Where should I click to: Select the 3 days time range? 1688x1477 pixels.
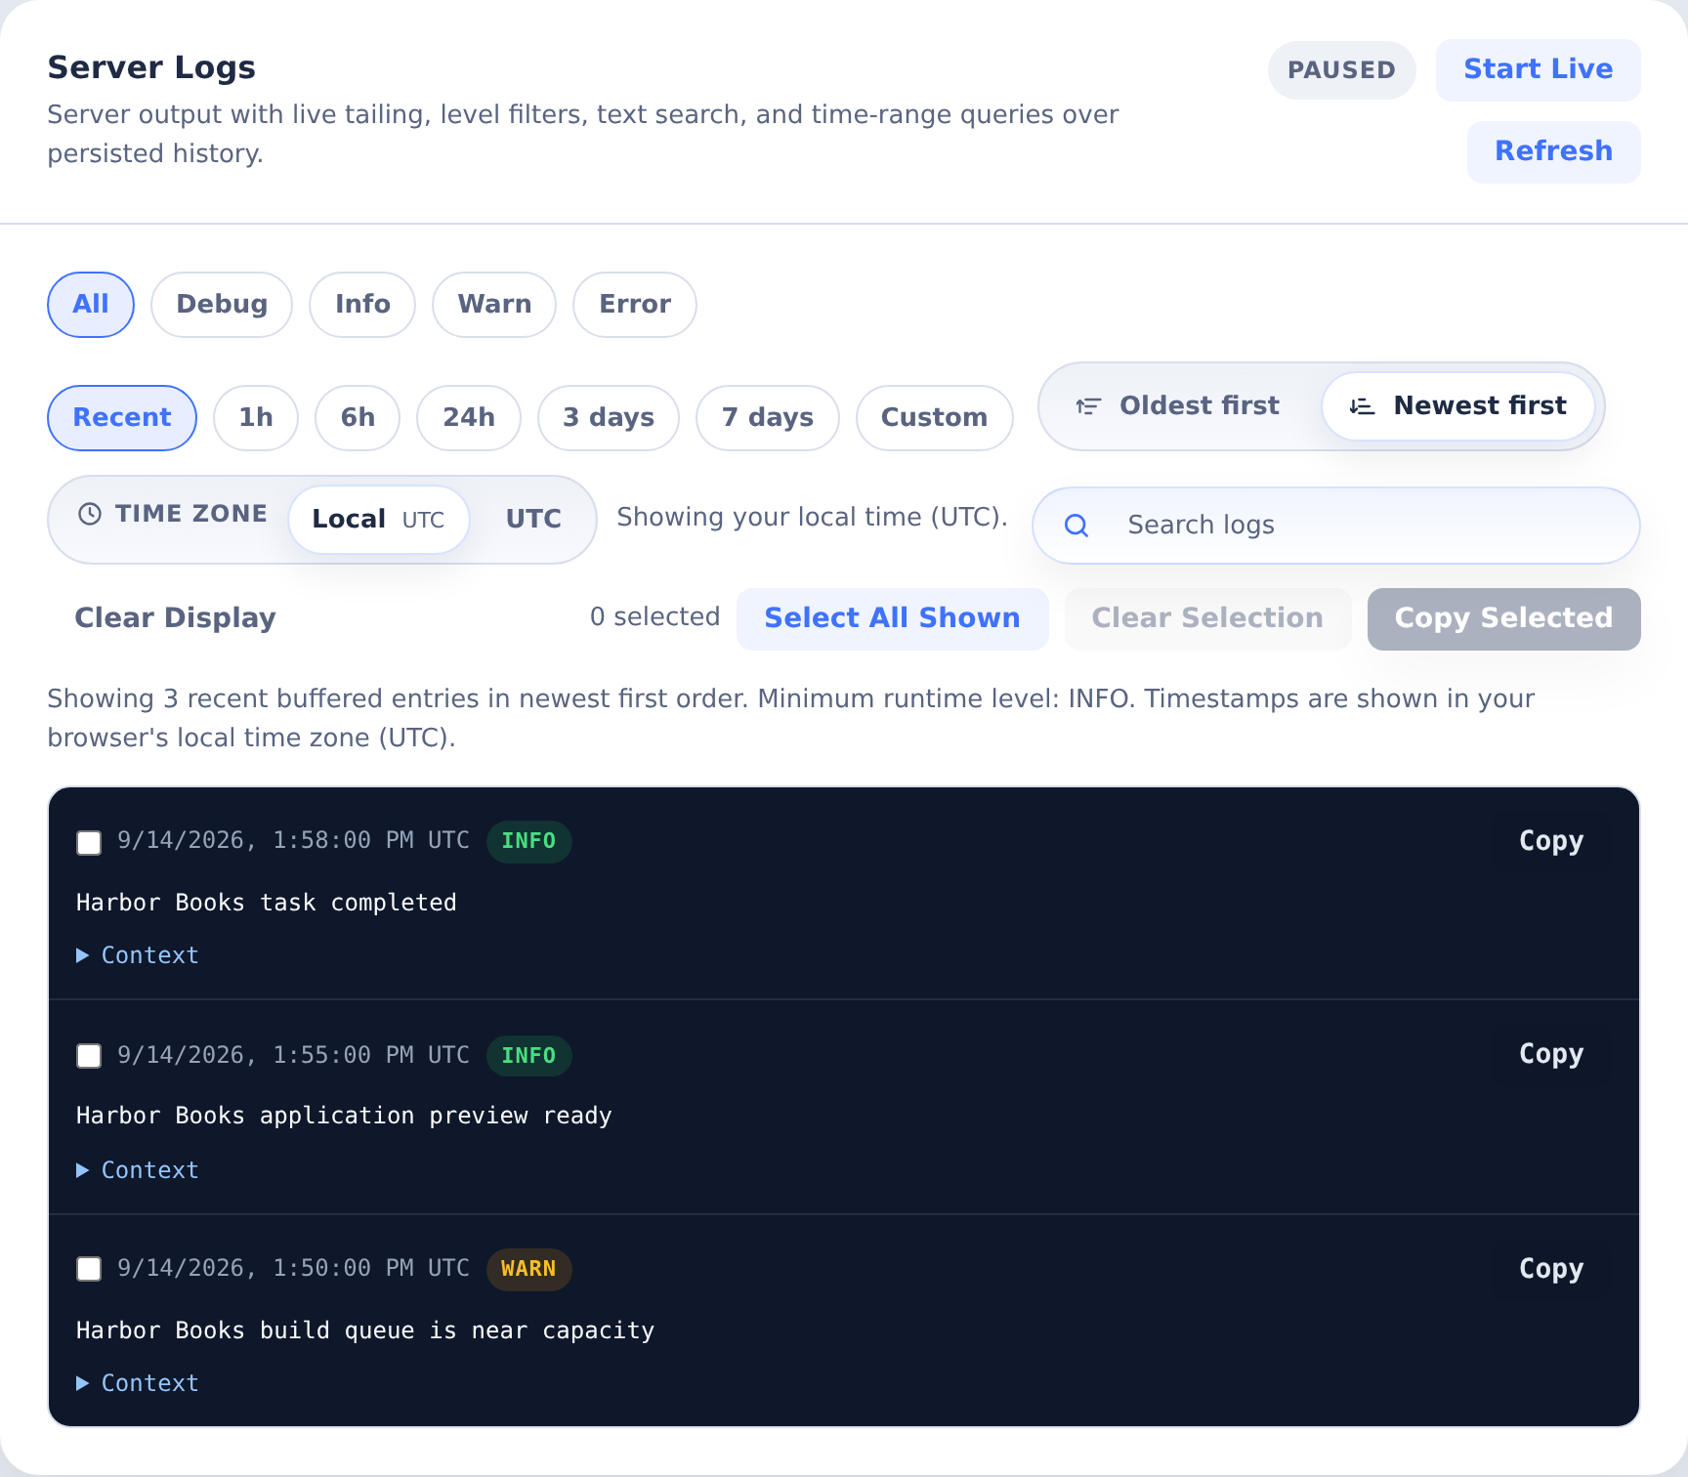(609, 418)
